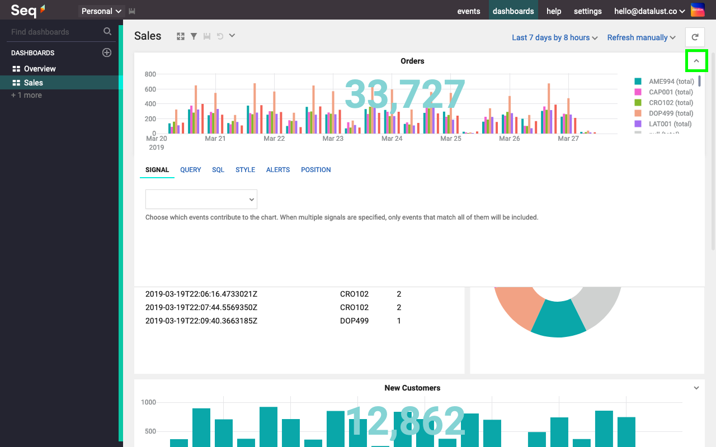Click the DOP499 cell in table
The height and width of the screenshot is (447, 716).
(354, 321)
